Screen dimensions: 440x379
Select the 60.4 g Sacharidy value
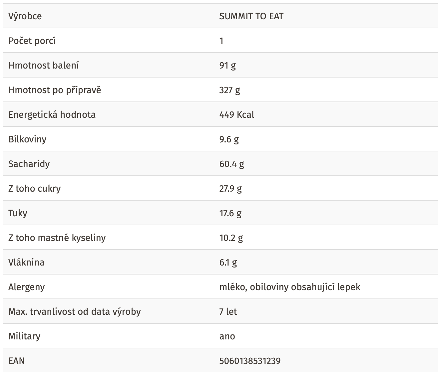231,164
